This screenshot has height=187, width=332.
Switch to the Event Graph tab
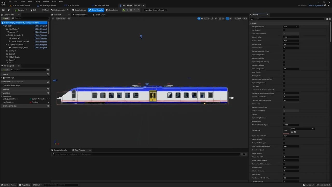100,15
